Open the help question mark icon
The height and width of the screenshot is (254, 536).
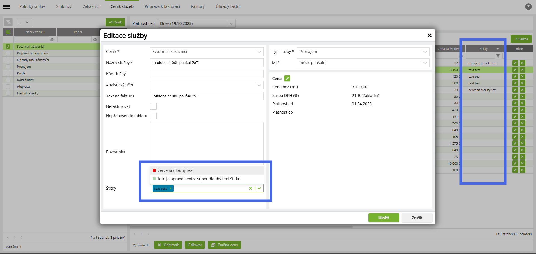[x=528, y=7]
